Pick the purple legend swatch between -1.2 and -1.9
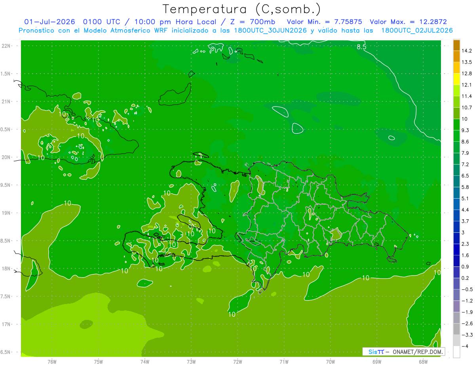The height and width of the screenshot is (367, 475). tap(456, 306)
